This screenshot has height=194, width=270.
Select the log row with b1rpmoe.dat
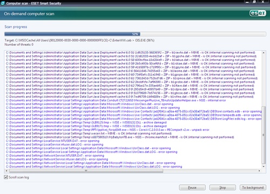click(132, 78)
